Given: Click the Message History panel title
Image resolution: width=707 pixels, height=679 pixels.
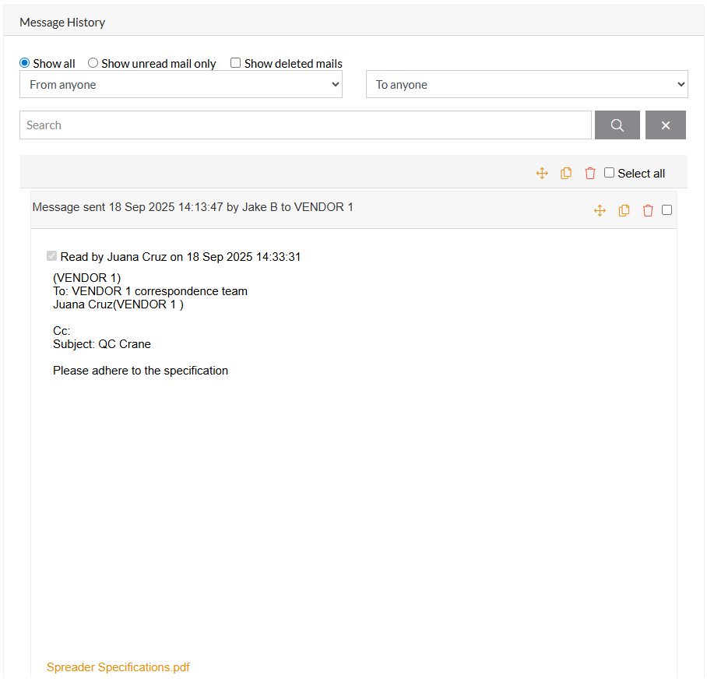Looking at the screenshot, I should [x=62, y=23].
